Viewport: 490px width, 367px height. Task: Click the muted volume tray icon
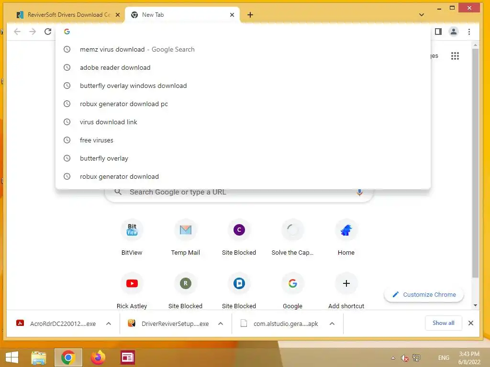point(405,357)
